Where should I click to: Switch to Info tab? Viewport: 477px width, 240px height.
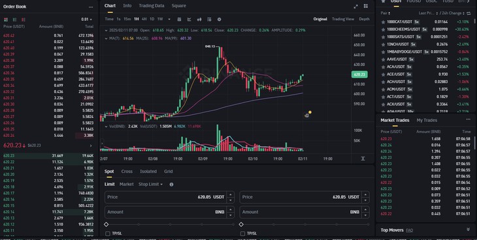point(127,6)
